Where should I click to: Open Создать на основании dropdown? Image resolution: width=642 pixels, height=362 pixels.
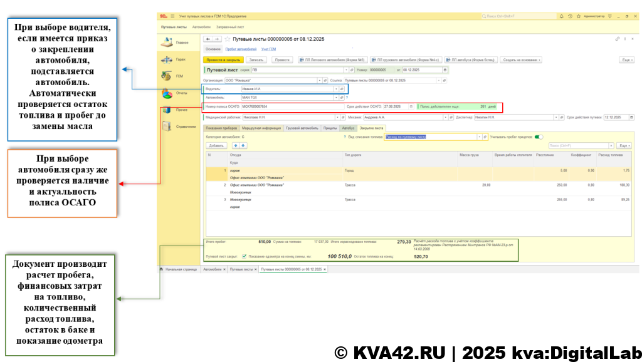(x=522, y=59)
